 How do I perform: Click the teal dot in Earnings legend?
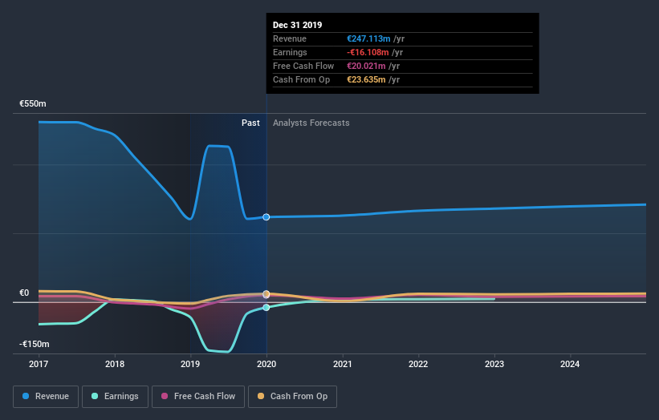(95, 396)
